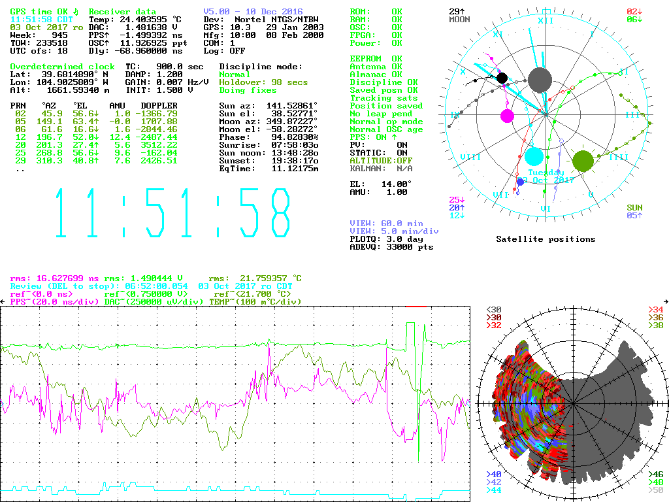Click the magenta 25↓ legend label
This screenshot has width=669, height=502.
click(x=457, y=200)
